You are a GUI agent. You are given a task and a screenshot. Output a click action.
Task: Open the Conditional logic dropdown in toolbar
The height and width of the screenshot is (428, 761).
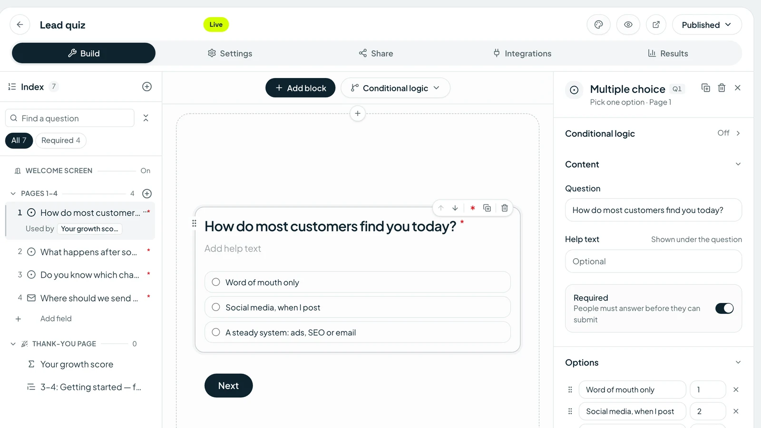395,88
